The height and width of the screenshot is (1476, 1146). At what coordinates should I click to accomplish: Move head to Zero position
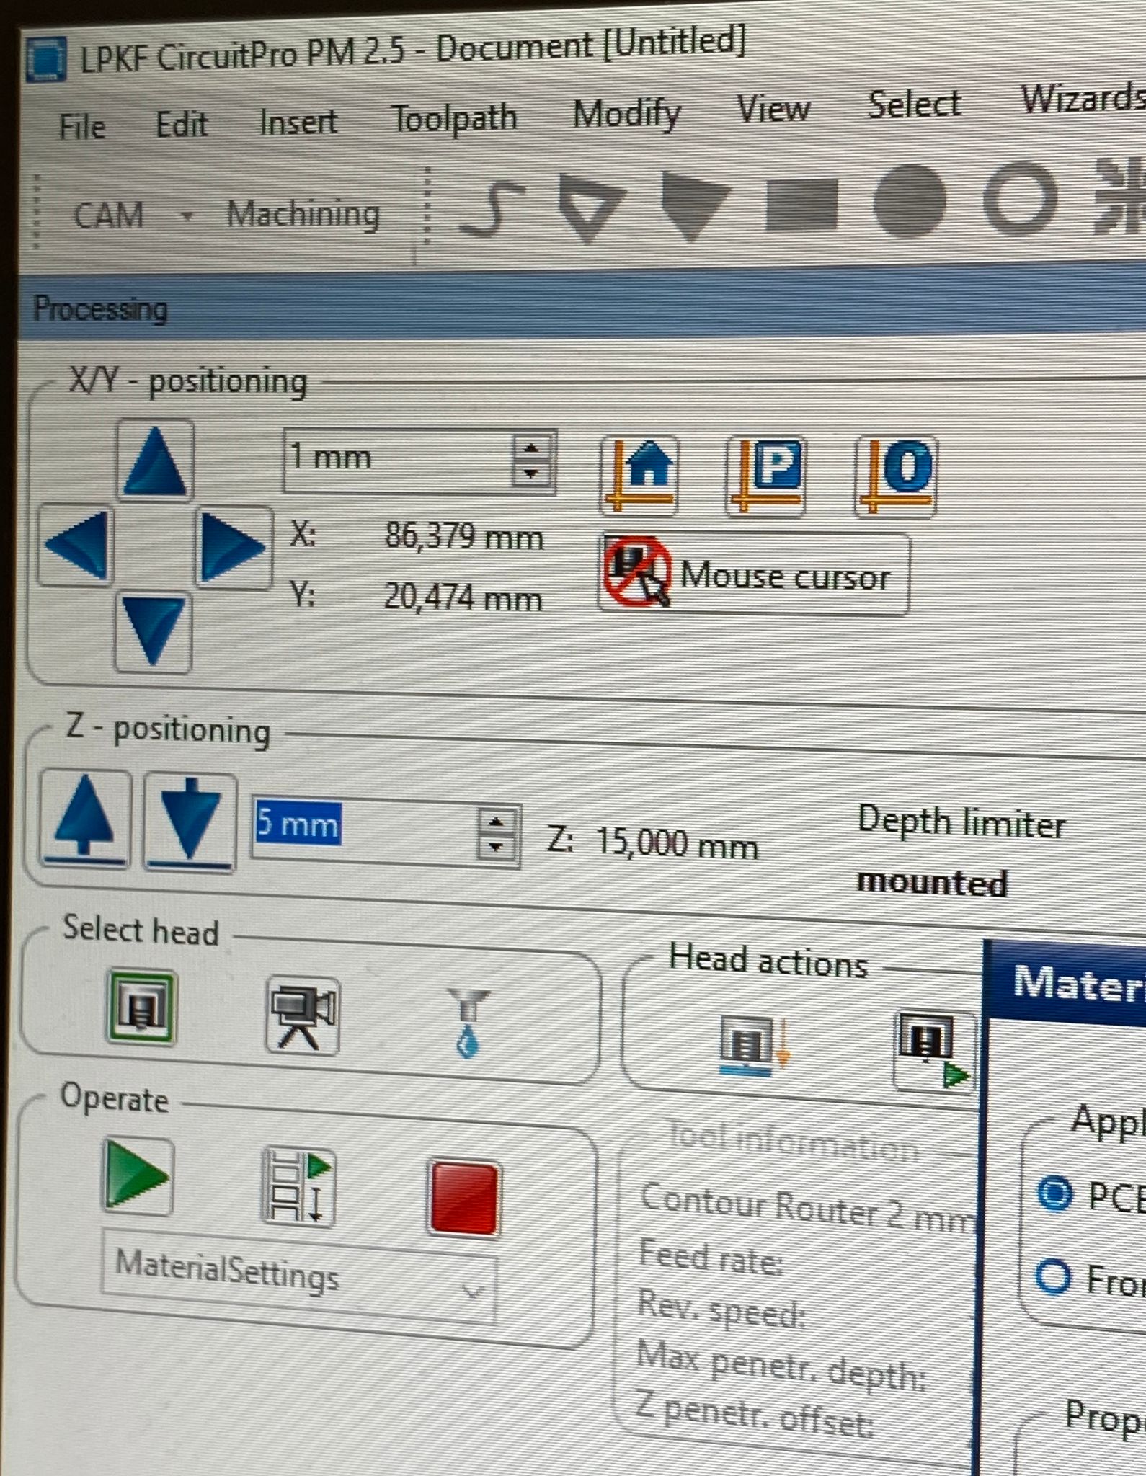click(895, 476)
